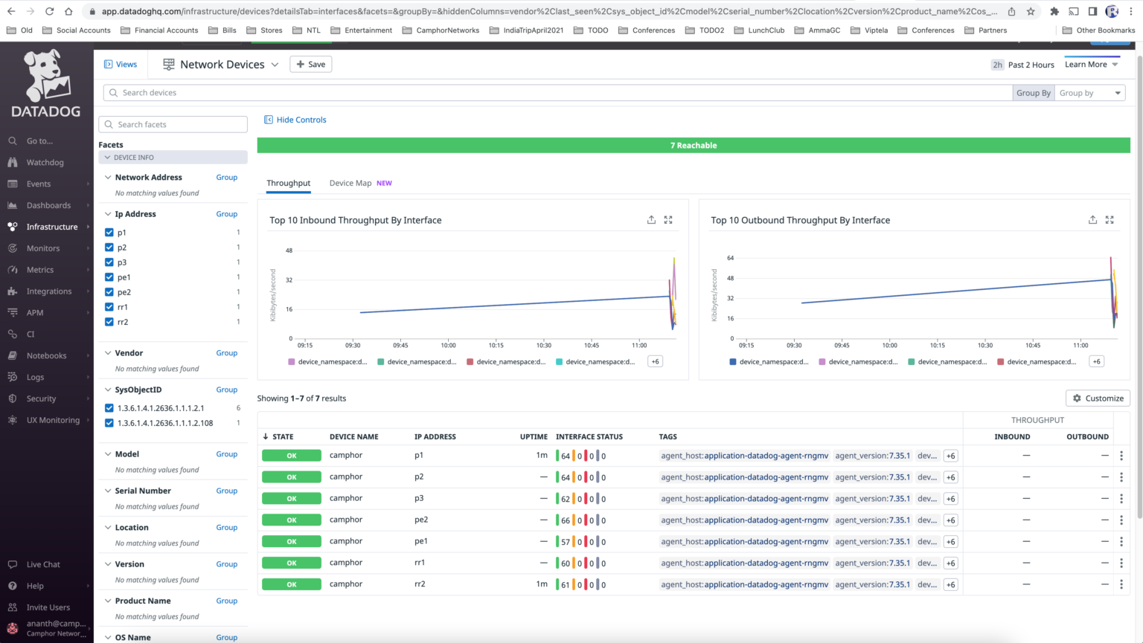Click the green 7 Reachable status bar

694,145
